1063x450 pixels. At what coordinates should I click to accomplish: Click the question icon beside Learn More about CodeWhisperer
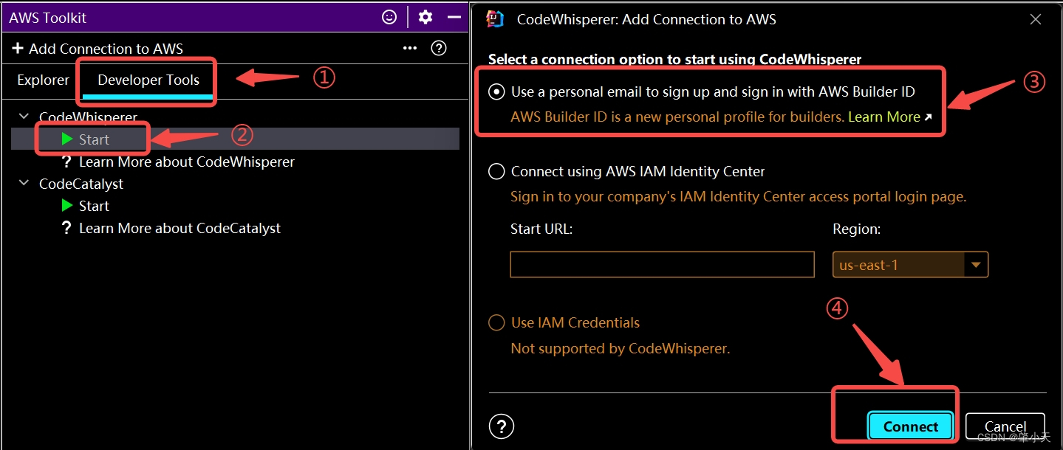(x=67, y=162)
